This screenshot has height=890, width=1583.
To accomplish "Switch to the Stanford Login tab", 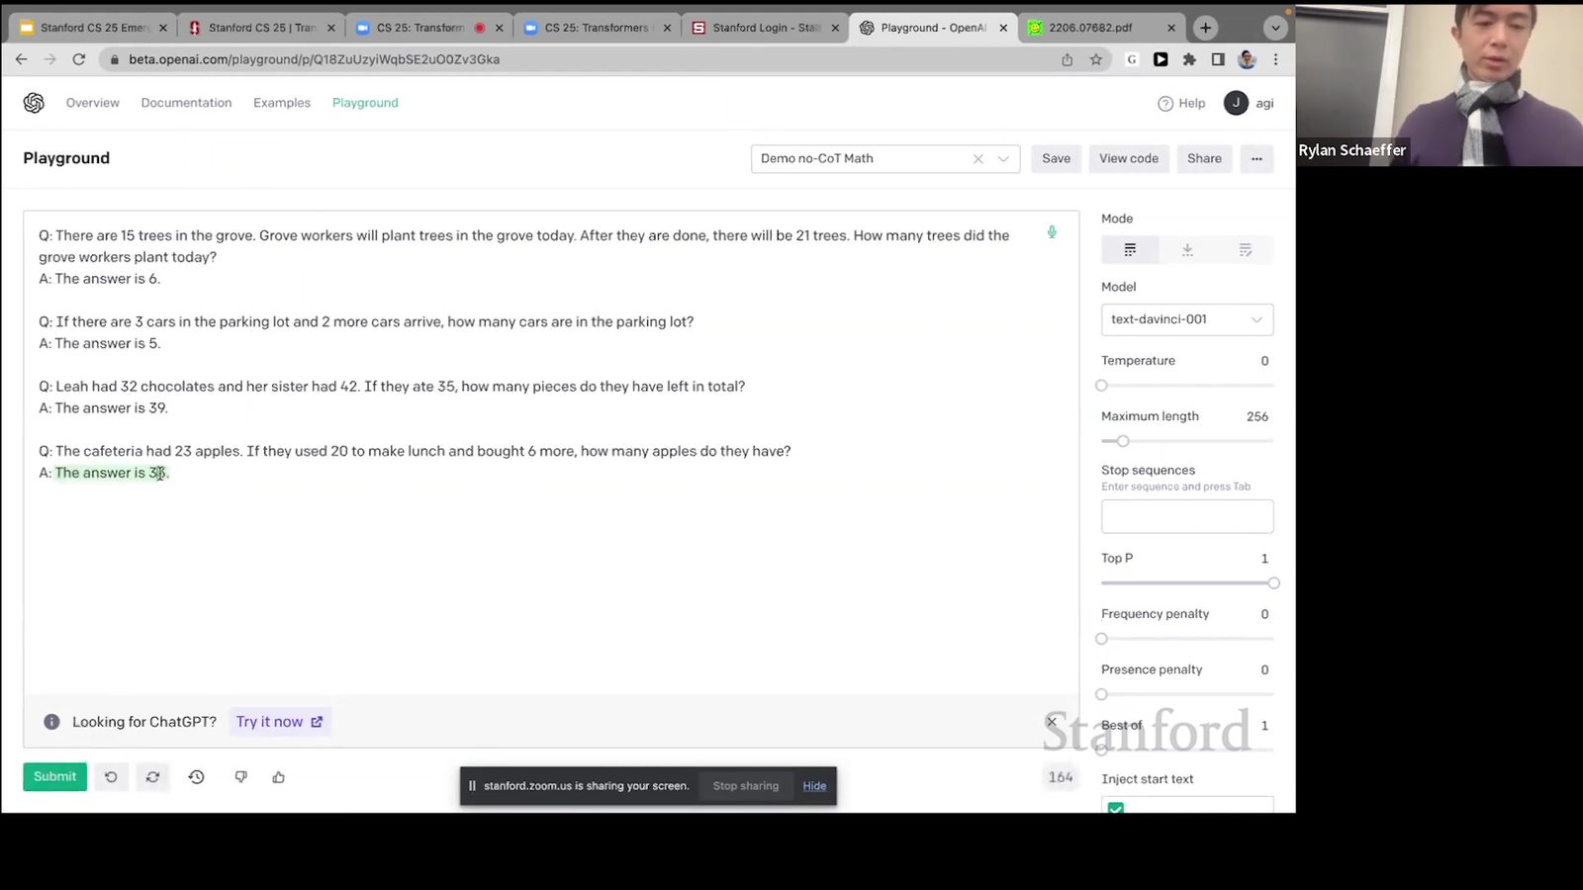I will click(767, 28).
